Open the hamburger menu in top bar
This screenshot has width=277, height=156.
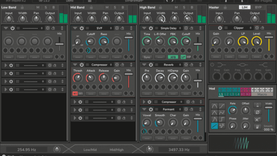(90, 1)
